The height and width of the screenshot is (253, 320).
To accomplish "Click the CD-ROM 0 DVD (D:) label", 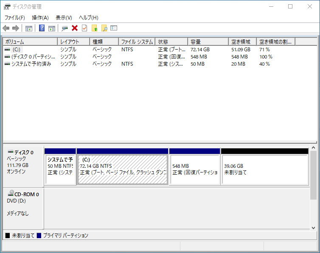I will click(x=23, y=208).
